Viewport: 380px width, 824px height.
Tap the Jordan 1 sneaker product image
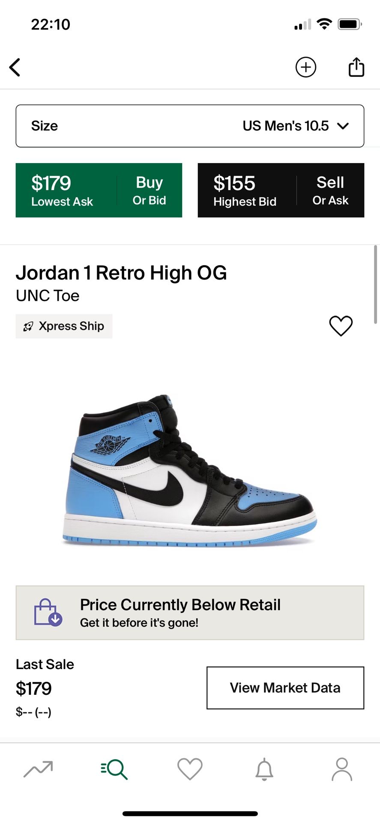tap(190, 470)
